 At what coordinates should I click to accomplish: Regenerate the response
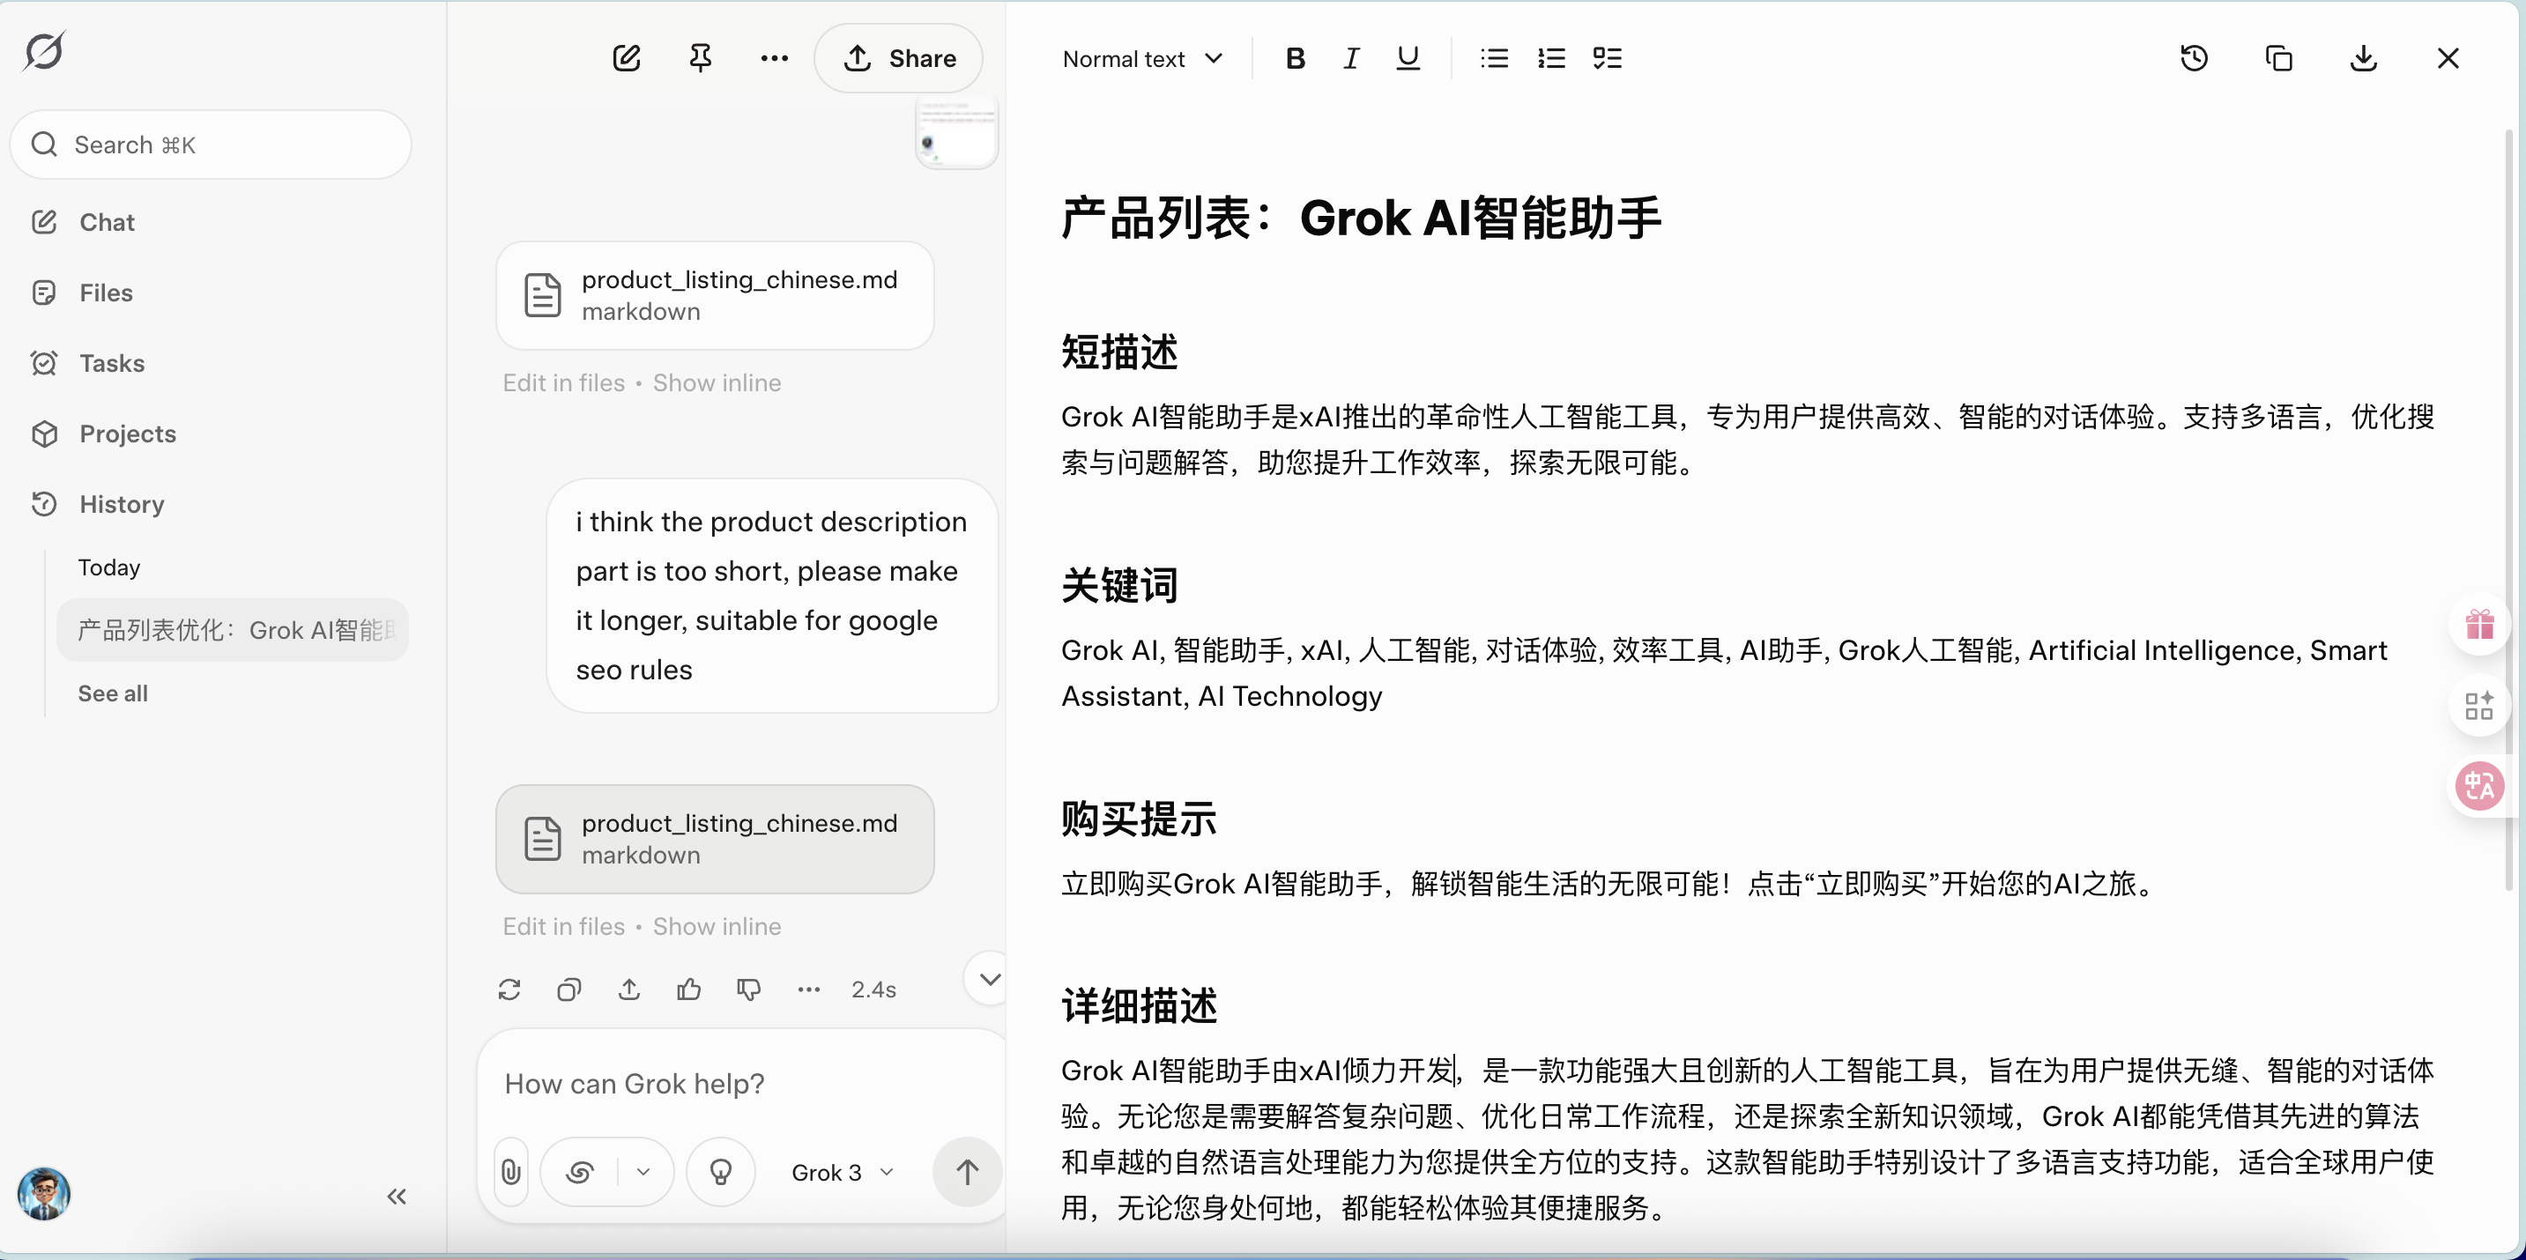coord(509,990)
